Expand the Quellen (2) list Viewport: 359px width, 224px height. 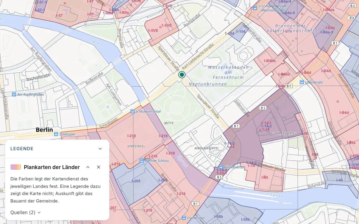25,212
